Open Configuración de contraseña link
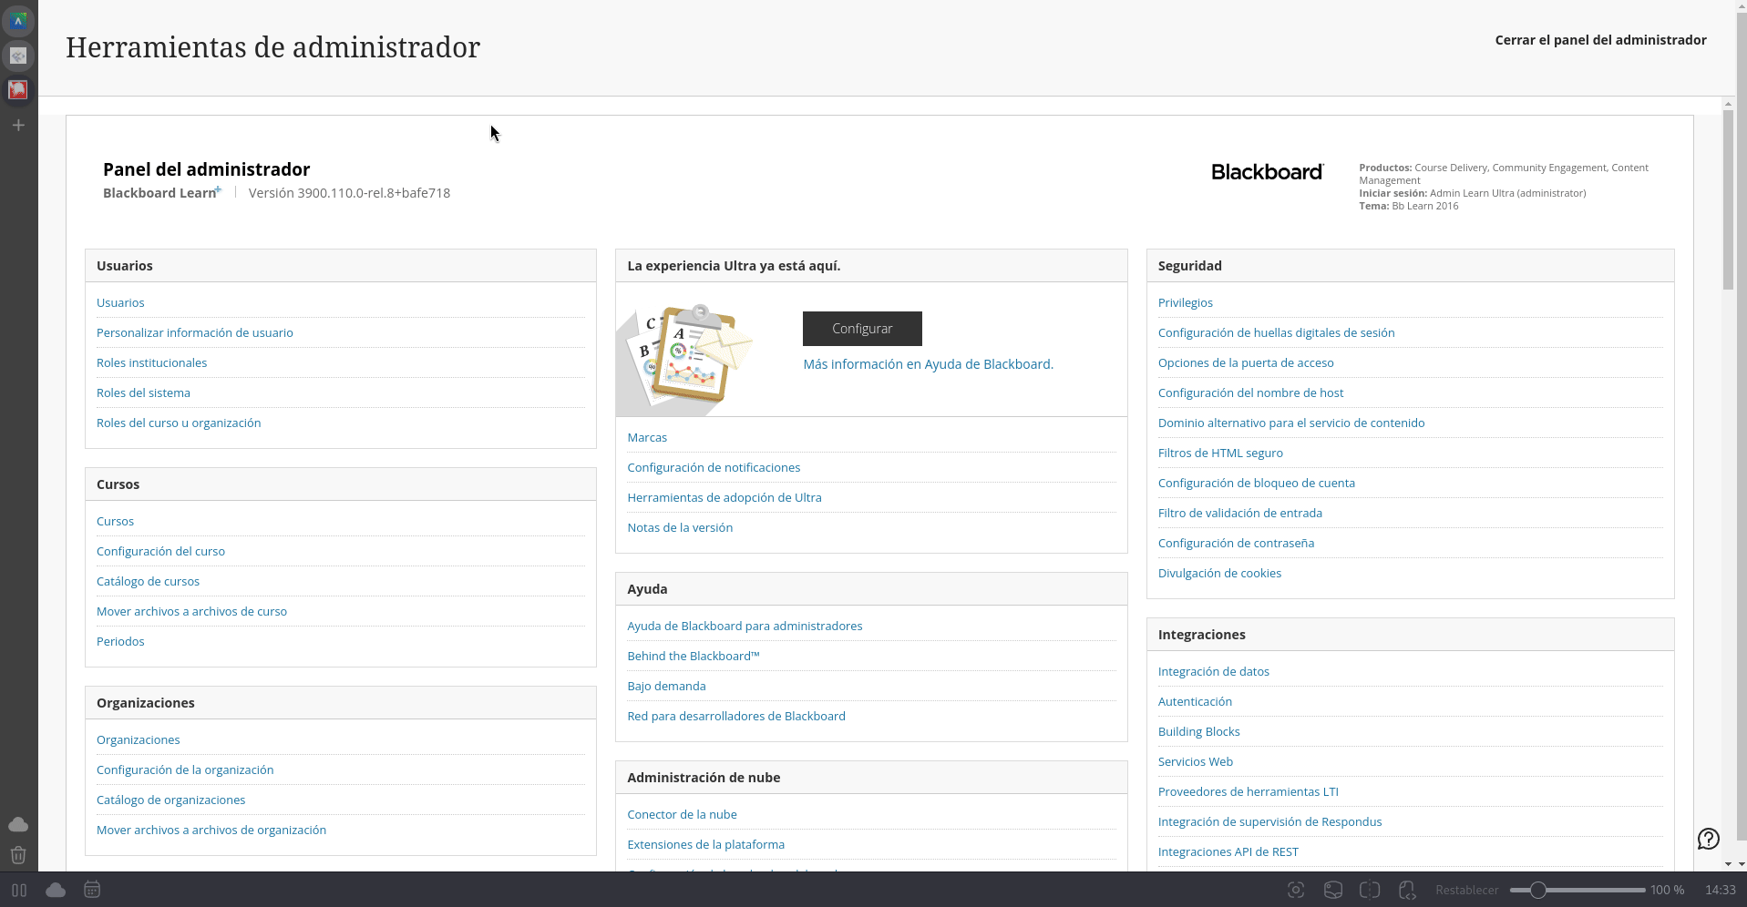 [x=1236, y=543]
